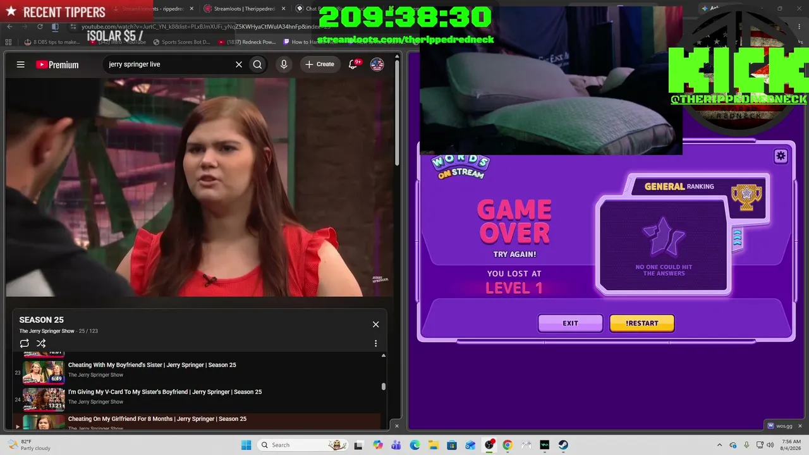Screen dimensions: 809x455
Task: Open '(1837) Redneck Pow...' bookmark
Action: coord(246,42)
